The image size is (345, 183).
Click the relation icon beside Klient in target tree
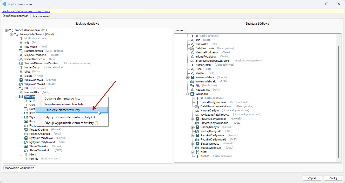(x=26, y=154)
